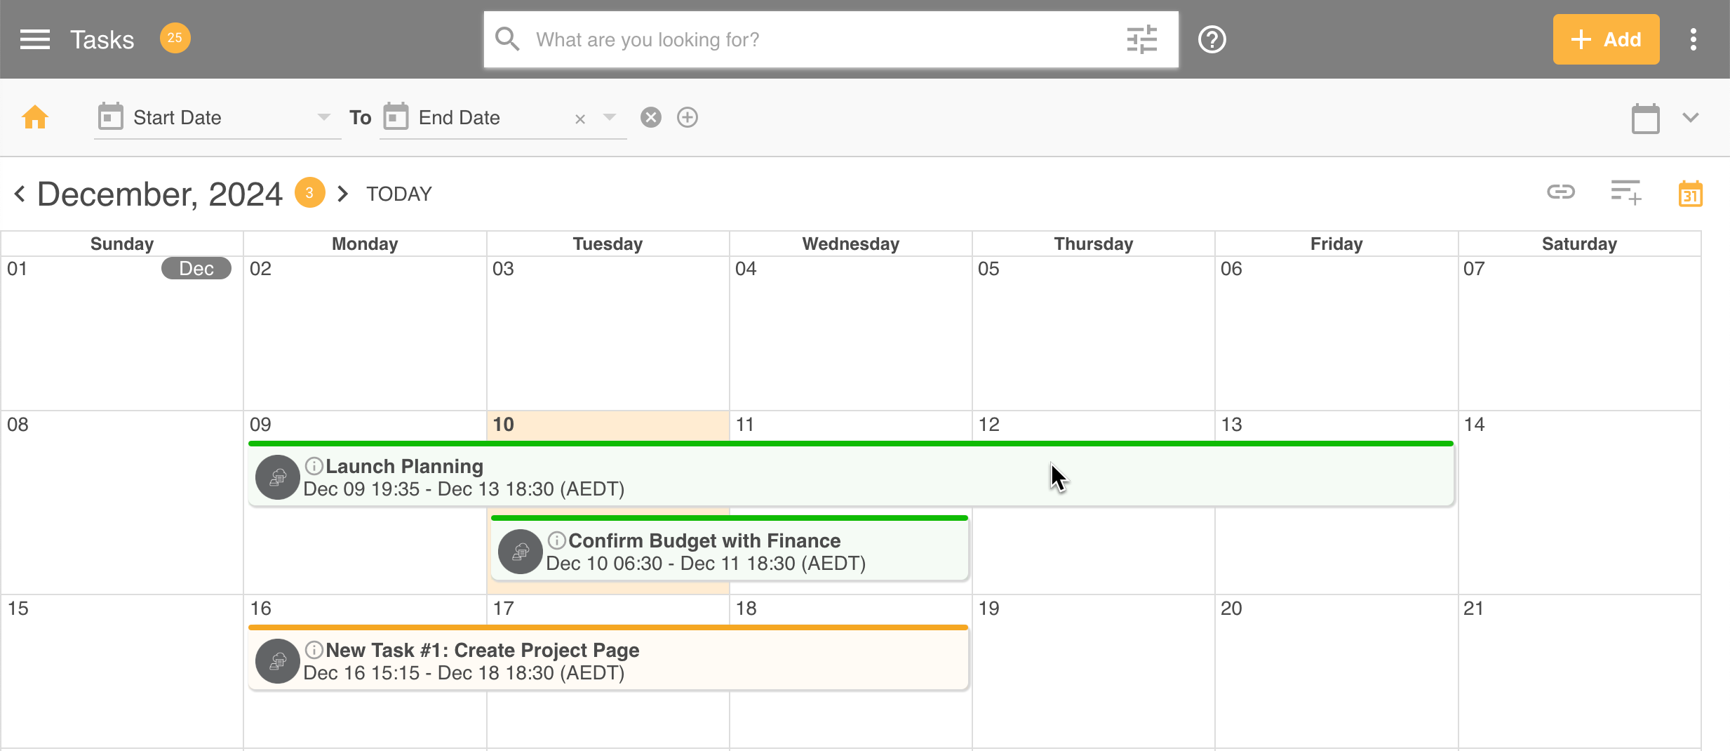Open the help question mark icon

pyautogui.click(x=1212, y=39)
